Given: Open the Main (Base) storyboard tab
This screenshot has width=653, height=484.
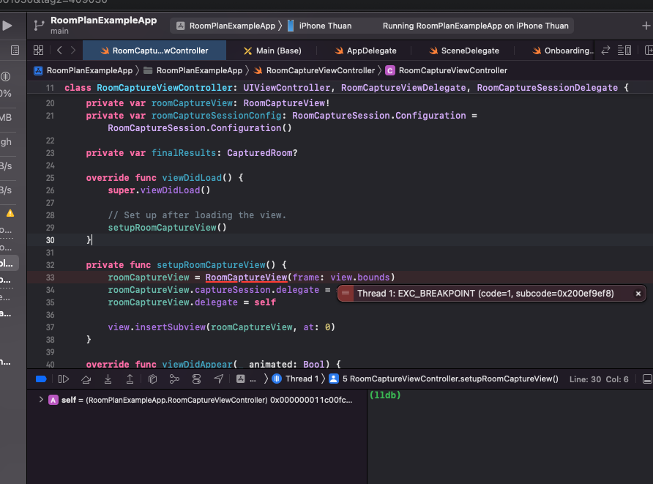Looking at the screenshot, I should tap(272, 51).
